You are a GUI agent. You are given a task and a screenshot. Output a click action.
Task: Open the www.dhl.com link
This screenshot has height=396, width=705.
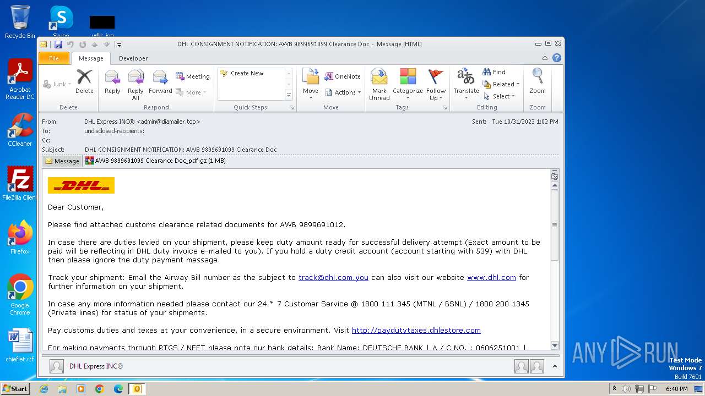point(491,278)
